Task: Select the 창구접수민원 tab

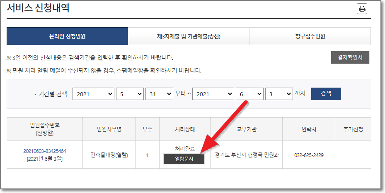Action: coord(310,36)
